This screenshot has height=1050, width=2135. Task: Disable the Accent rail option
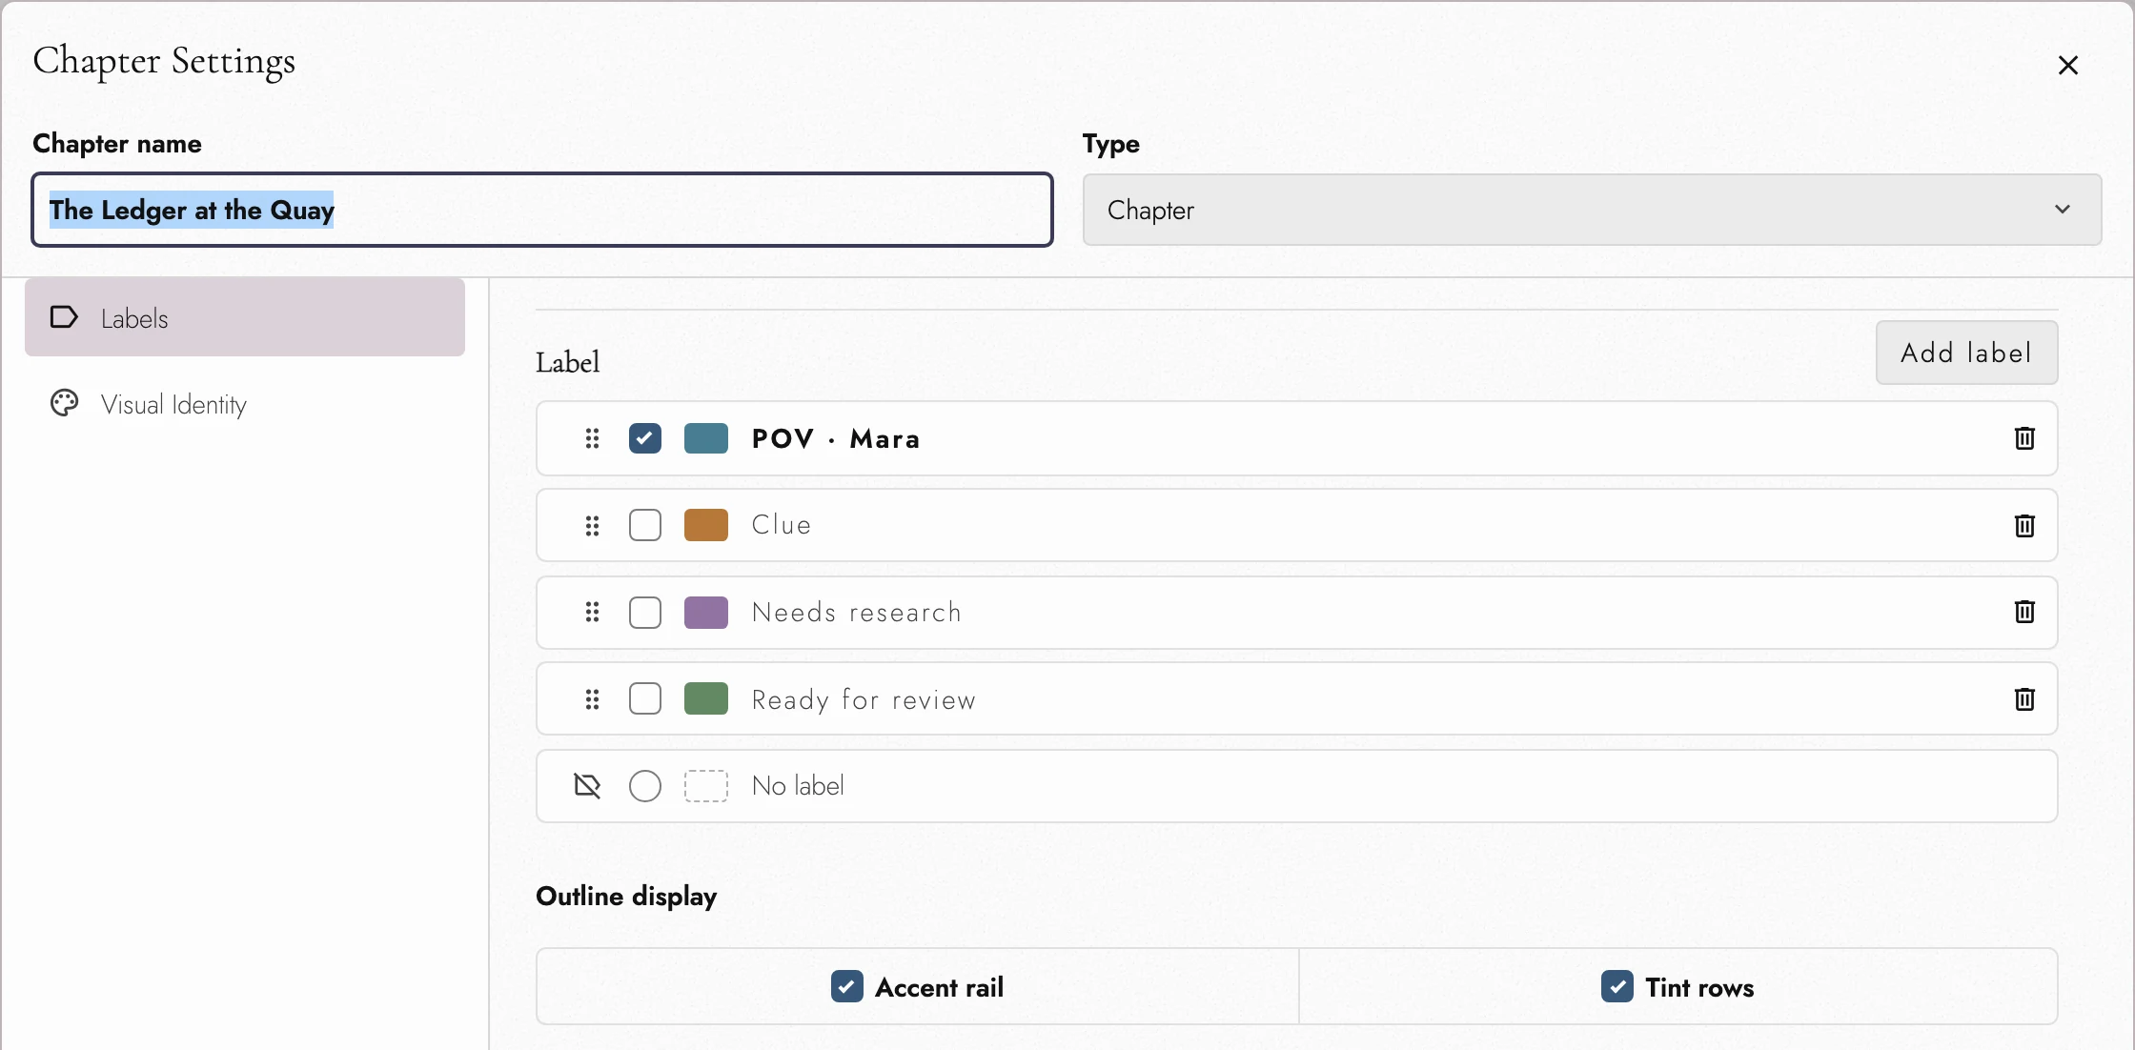point(846,987)
